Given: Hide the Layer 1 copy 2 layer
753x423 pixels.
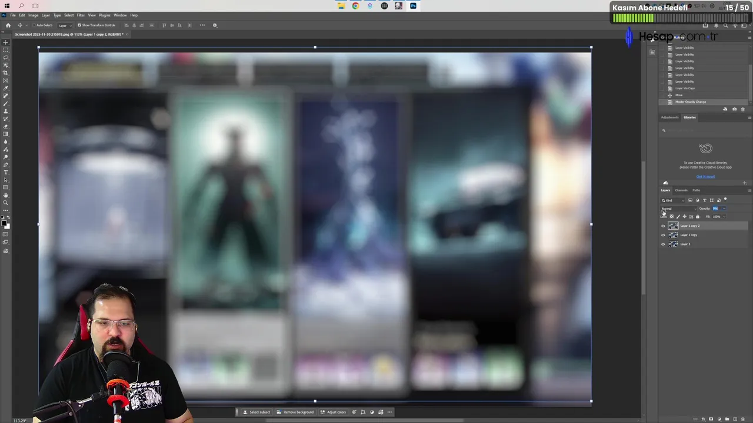Looking at the screenshot, I should coord(663,226).
